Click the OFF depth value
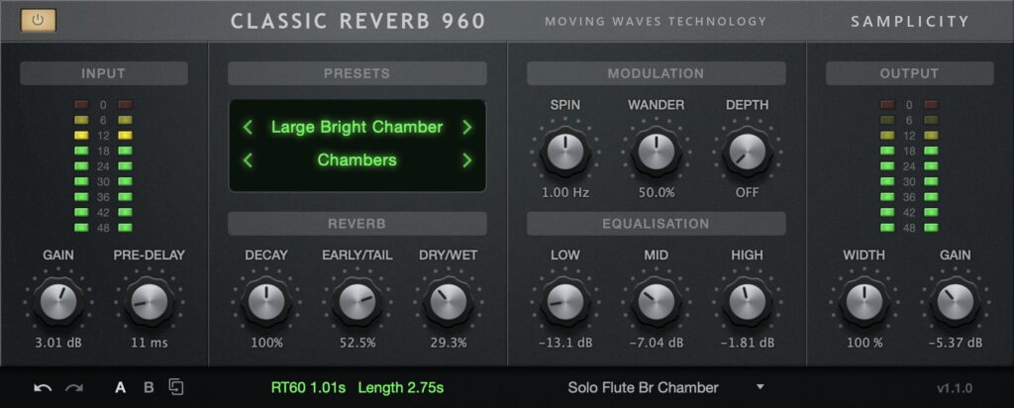Viewport: 1014px width, 408px height. point(747,192)
